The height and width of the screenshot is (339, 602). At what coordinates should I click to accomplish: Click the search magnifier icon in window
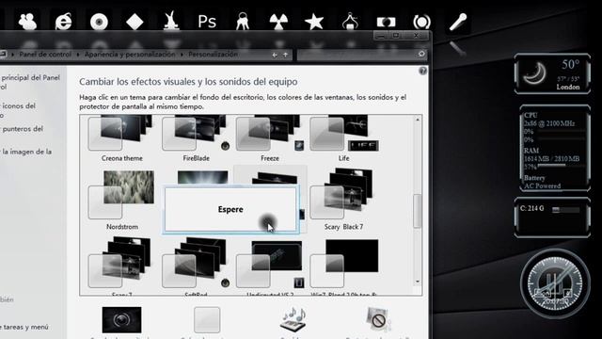[421, 55]
